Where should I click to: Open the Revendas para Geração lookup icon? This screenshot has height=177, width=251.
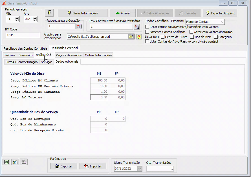[x=79, y=26]
